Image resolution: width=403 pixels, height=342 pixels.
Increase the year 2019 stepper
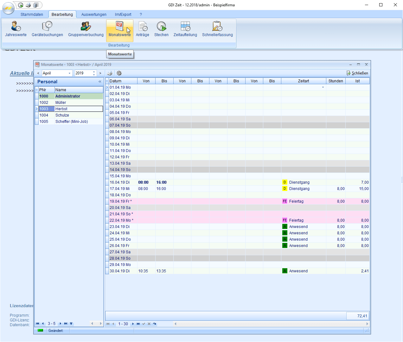[x=94, y=72]
